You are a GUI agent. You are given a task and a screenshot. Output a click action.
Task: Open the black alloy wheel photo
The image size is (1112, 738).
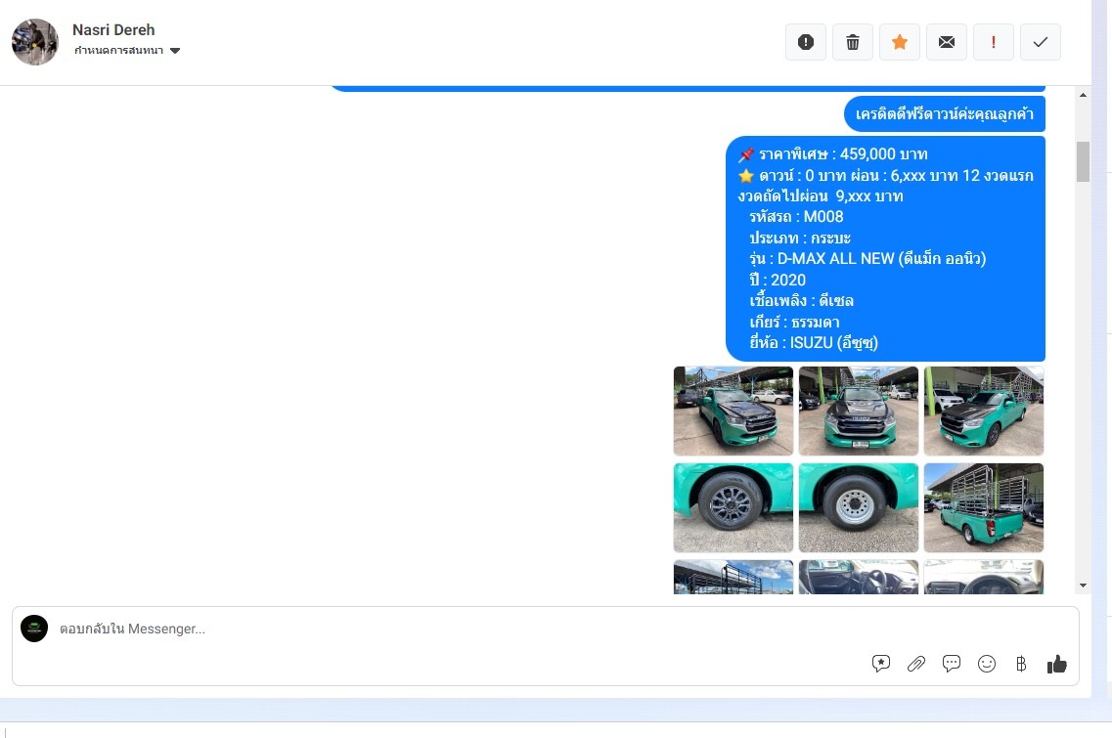[734, 507]
